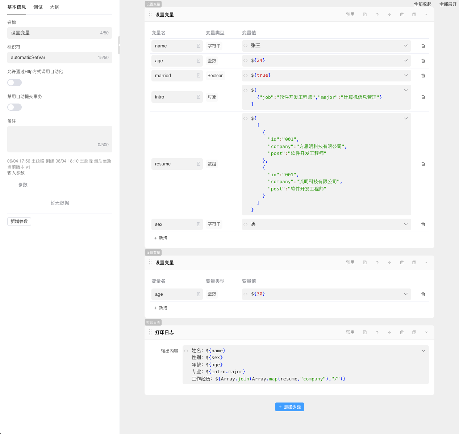The height and width of the screenshot is (434, 459).
Task: Move the first 设置变量 step down
Action: tap(389, 14)
